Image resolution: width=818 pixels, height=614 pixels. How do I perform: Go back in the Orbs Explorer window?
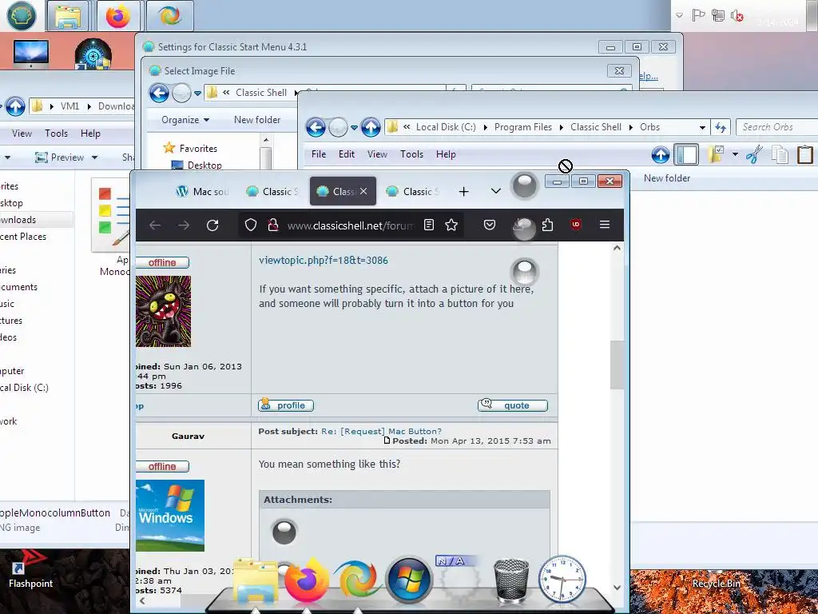pos(316,127)
